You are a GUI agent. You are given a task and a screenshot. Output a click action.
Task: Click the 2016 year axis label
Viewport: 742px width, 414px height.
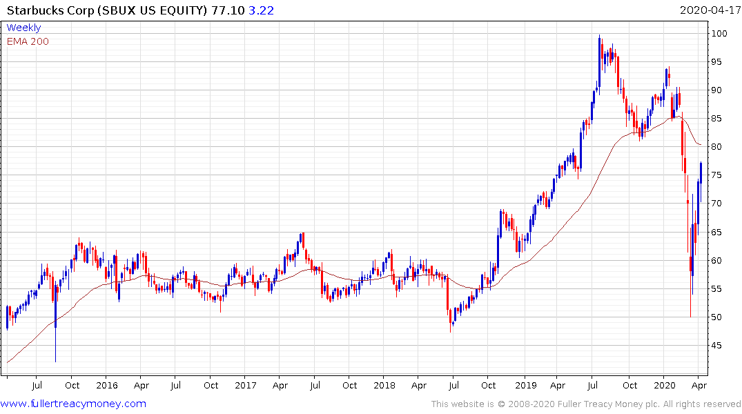(x=107, y=385)
